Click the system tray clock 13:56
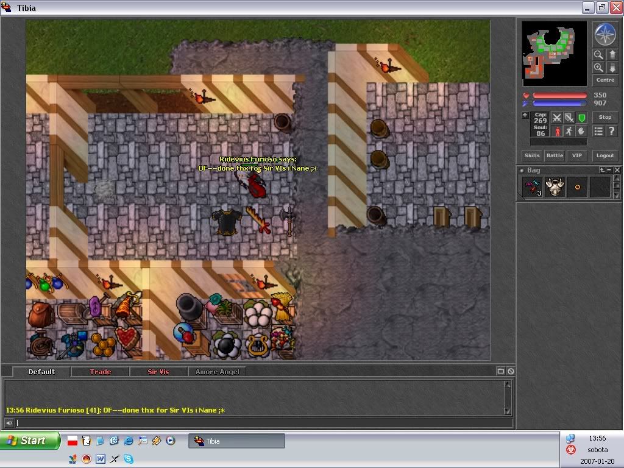 (597, 438)
